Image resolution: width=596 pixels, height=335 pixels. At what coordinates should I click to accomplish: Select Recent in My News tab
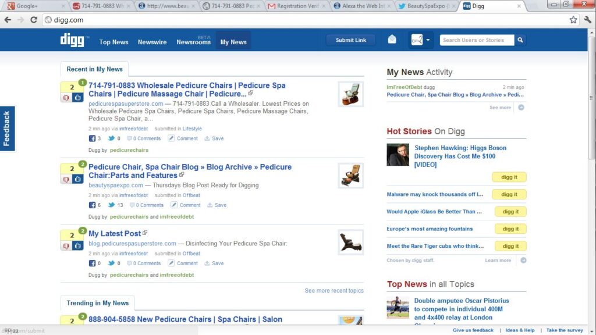click(x=95, y=69)
